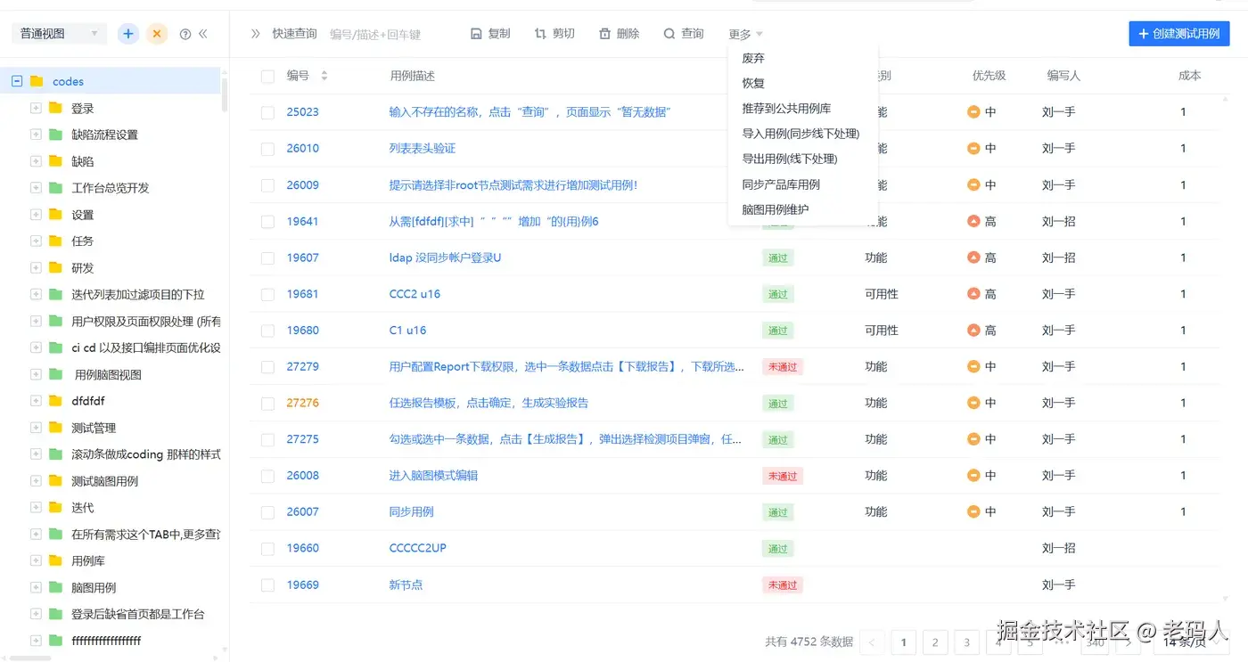Expand the 缺陷 tree node
Image resolution: width=1248 pixels, height=662 pixels.
[x=36, y=161]
